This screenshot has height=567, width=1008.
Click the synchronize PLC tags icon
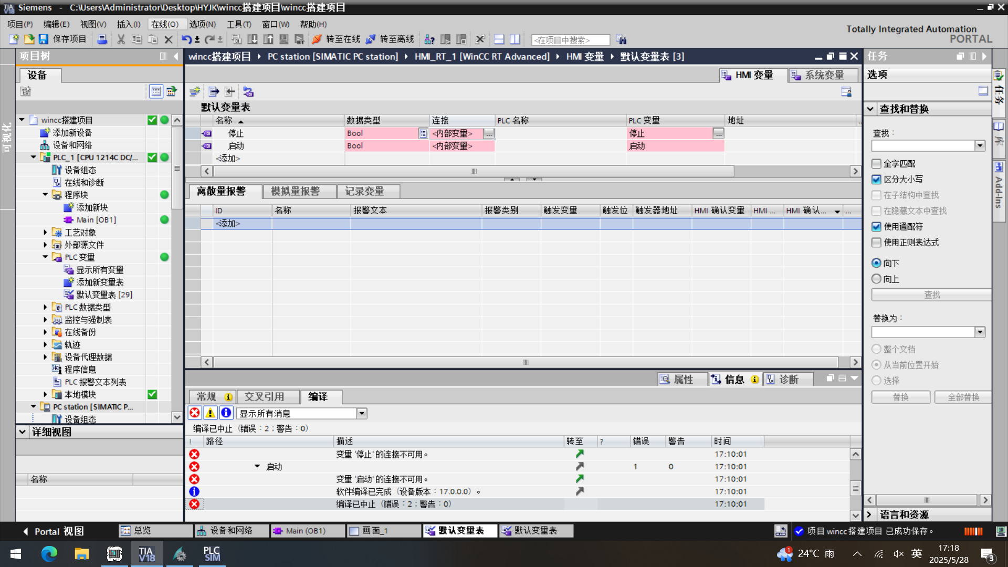click(248, 92)
